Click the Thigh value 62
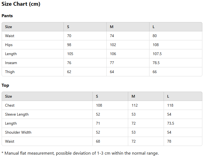Image resolution: width=204 pixels, height=156 pixels. click(69, 72)
